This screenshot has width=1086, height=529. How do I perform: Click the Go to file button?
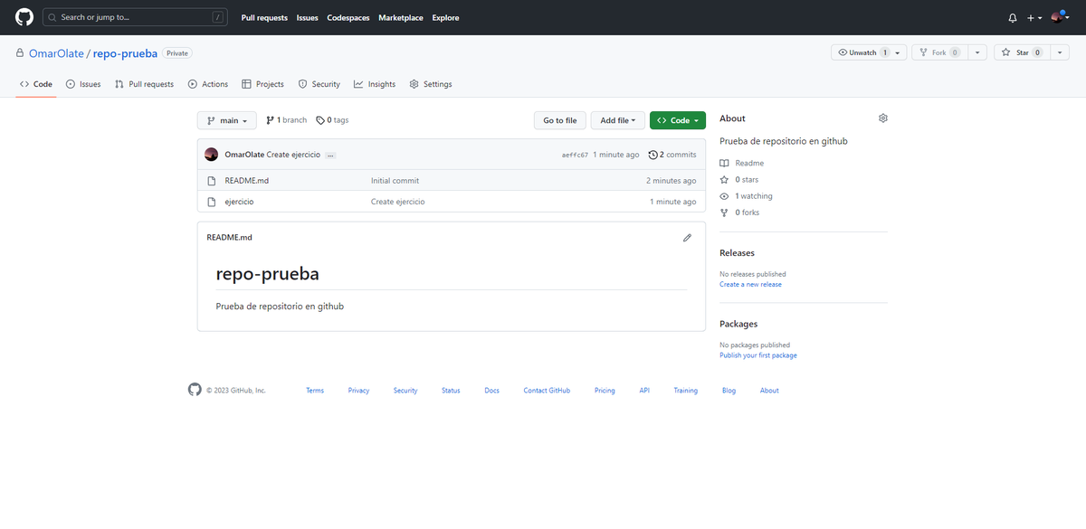coord(559,120)
